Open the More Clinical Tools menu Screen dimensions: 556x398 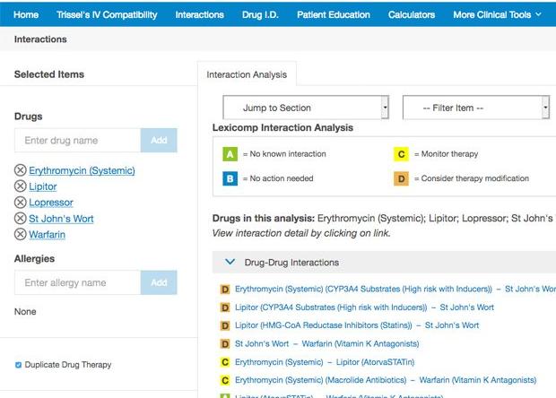[497, 14]
